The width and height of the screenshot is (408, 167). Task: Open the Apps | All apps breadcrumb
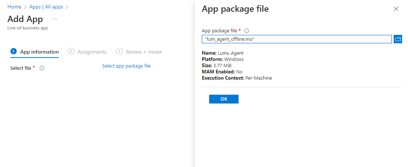pyautogui.click(x=47, y=7)
